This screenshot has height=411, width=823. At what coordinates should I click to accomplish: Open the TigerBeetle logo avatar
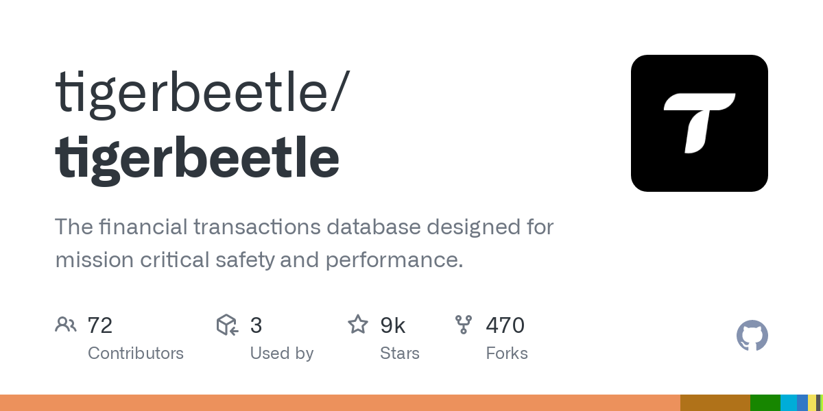point(699,123)
